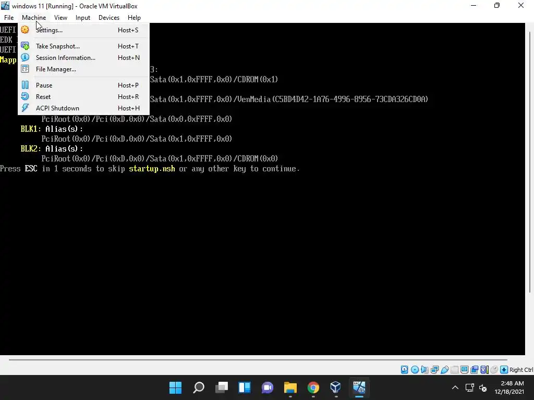The width and height of the screenshot is (534, 400).
Task: Open Settings from the Machine menu
Action: coord(83,30)
